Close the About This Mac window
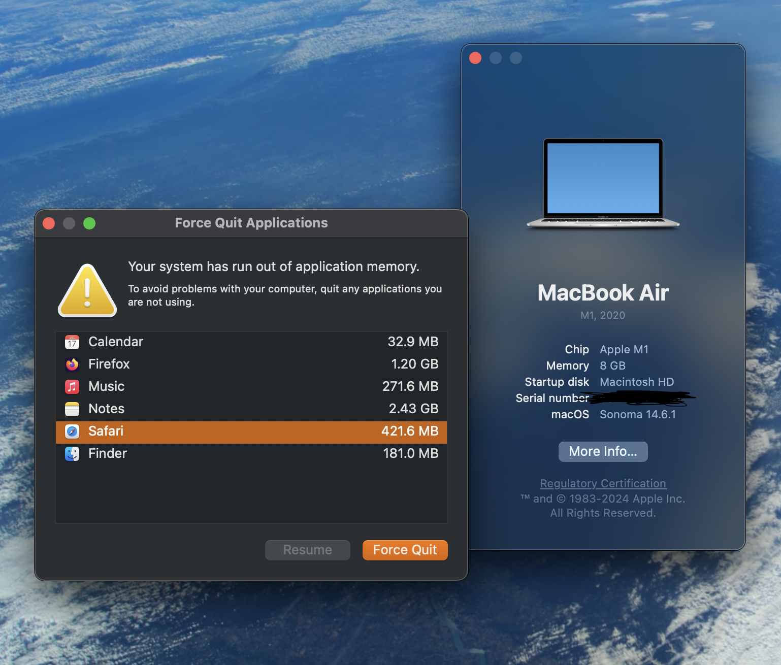This screenshot has height=665, width=781. point(475,58)
